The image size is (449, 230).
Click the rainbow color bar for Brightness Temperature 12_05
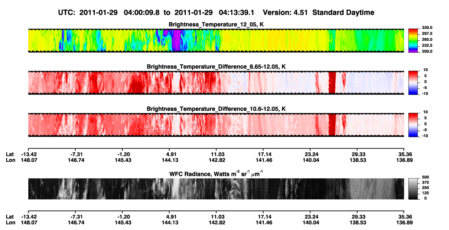pos(413,40)
